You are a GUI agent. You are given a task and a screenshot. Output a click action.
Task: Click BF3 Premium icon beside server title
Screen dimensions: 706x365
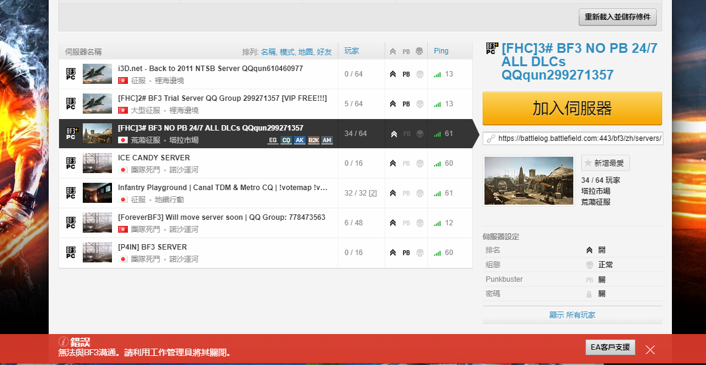point(492,48)
